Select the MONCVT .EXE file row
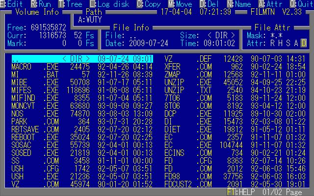314x196 pixels. (82, 106)
